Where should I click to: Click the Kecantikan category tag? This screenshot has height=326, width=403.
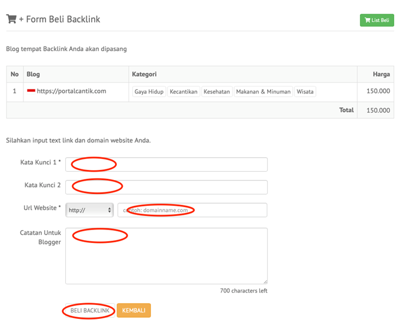[x=183, y=92]
